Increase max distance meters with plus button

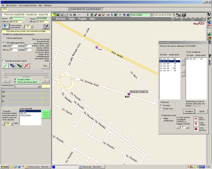[x=12, y=124]
